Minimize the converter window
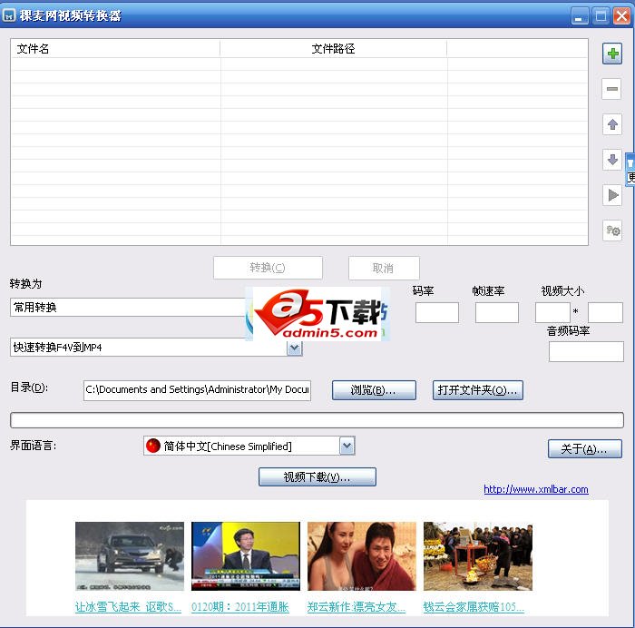The height and width of the screenshot is (628, 635). click(580, 16)
